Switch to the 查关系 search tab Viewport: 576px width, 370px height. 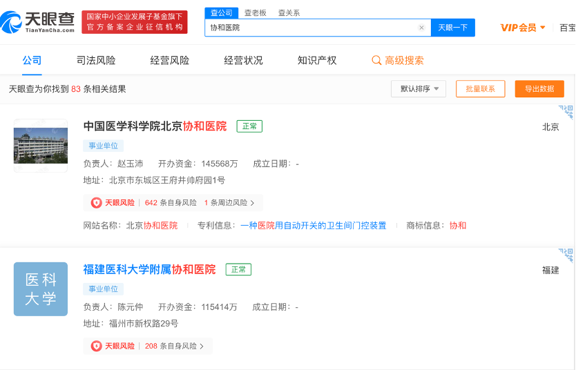pyautogui.click(x=289, y=13)
